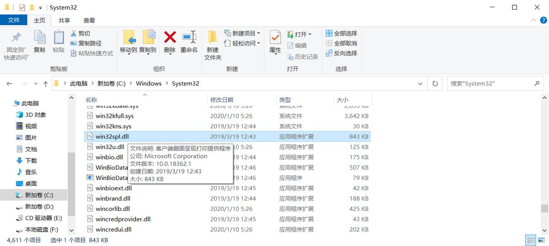The width and height of the screenshot is (549, 246).
Task: Click the navigation pane scrollbar down arrow
Action: [71, 230]
